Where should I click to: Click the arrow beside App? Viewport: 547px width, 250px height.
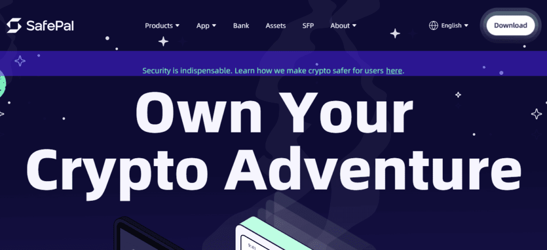point(214,26)
